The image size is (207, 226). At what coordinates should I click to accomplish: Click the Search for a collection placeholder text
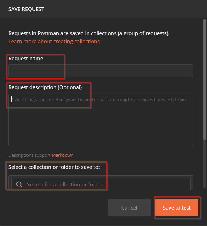click(x=64, y=184)
